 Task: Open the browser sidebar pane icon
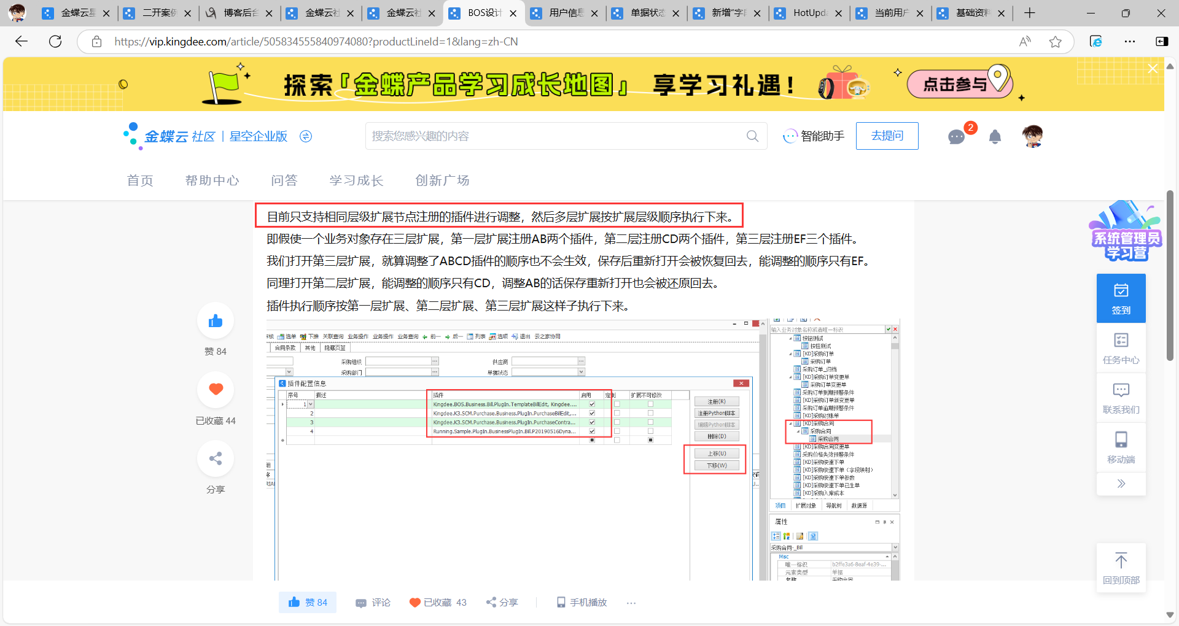click(x=1162, y=42)
